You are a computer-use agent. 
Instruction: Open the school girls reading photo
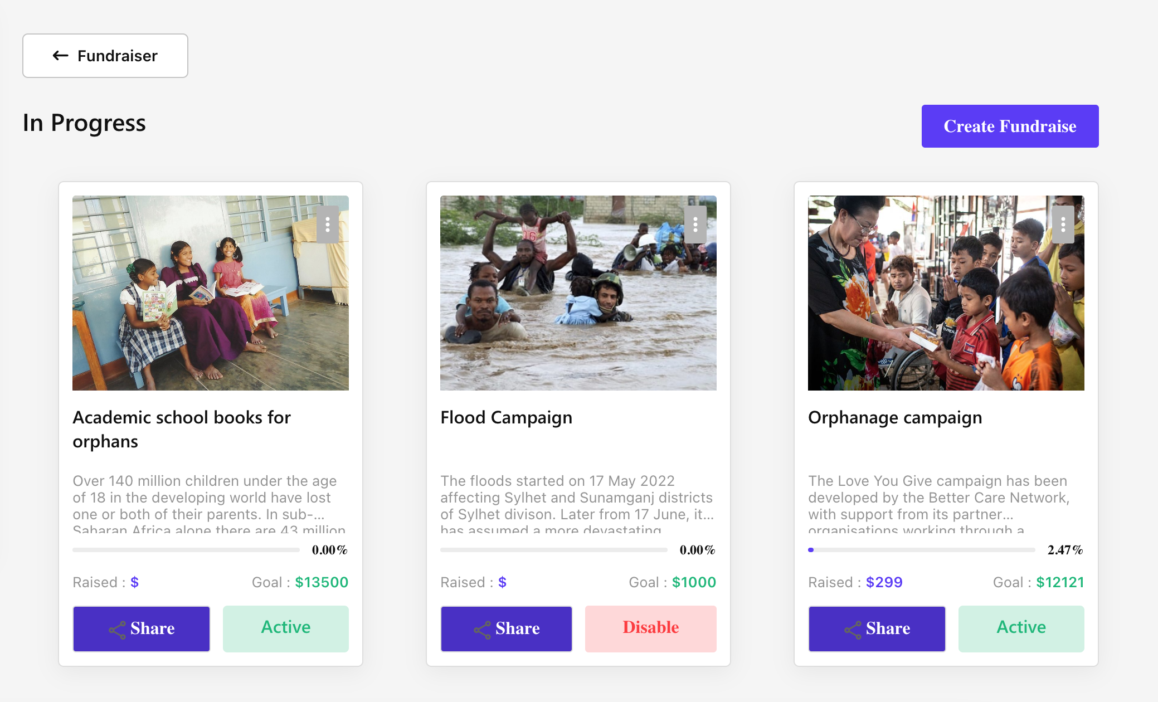click(210, 292)
